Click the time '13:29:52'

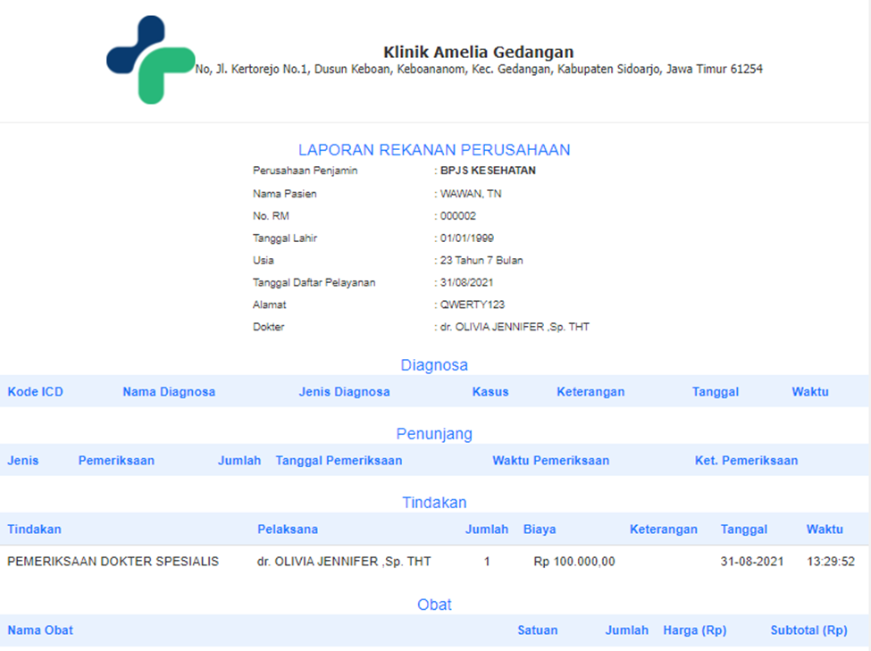(831, 562)
